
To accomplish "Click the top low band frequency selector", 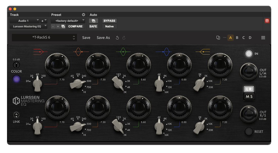I will 37,84.
